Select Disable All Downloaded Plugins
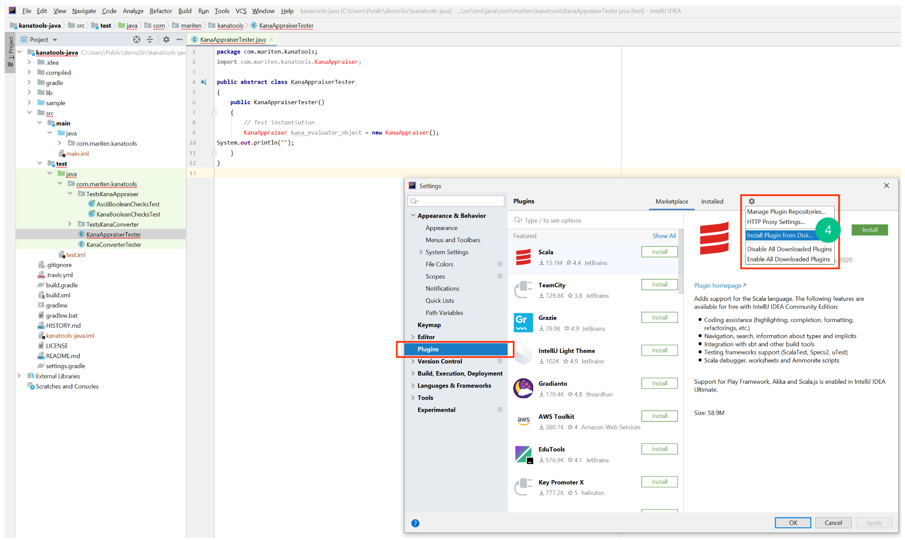This screenshot has width=905, height=540. coord(789,249)
